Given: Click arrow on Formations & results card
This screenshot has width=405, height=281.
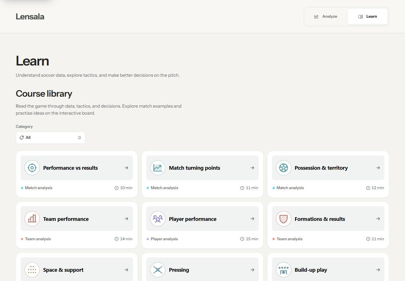Looking at the screenshot, I should [378, 219].
